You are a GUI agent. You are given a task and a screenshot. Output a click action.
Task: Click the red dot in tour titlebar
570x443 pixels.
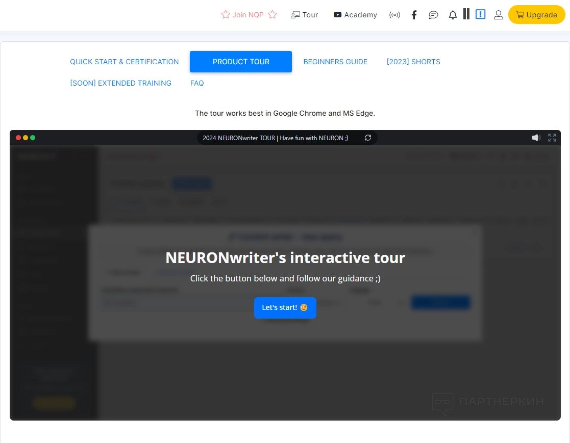tap(18, 138)
